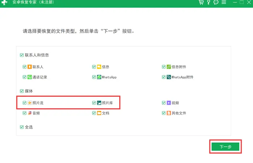This screenshot has height=163, width=253.
Task: Click the 其他文件 label text
Action: [179, 113]
